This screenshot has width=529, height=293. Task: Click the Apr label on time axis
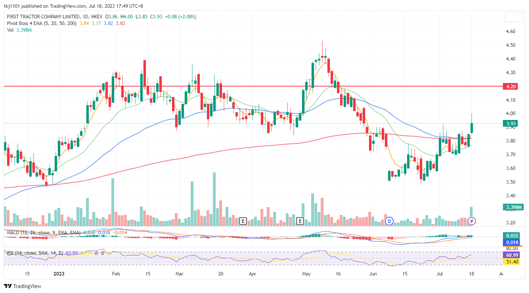(x=252, y=274)
